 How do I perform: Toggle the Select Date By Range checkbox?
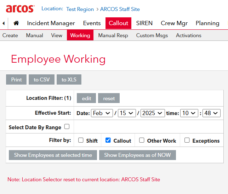tap(67, 126)
